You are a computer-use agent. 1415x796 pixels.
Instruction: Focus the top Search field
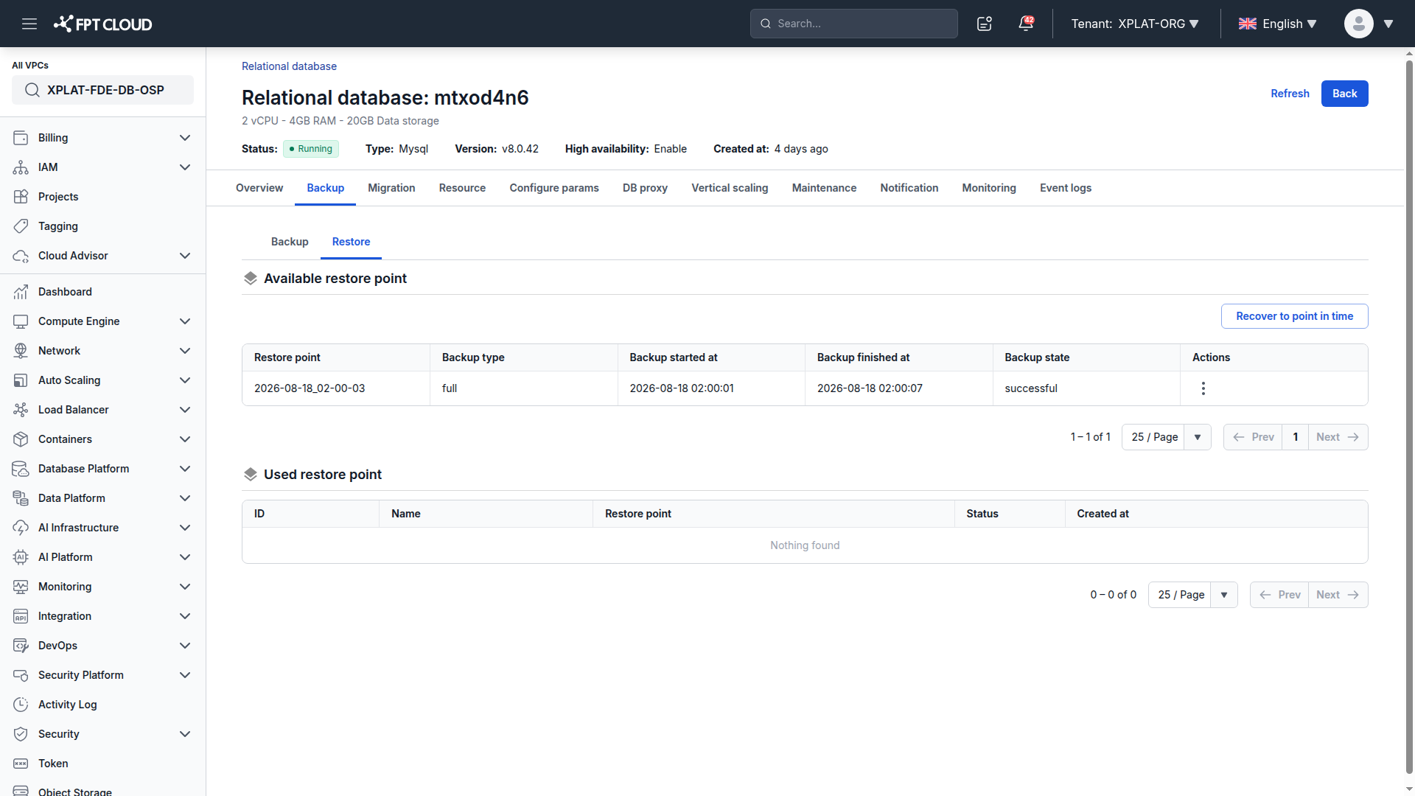(x=853, y=24)
